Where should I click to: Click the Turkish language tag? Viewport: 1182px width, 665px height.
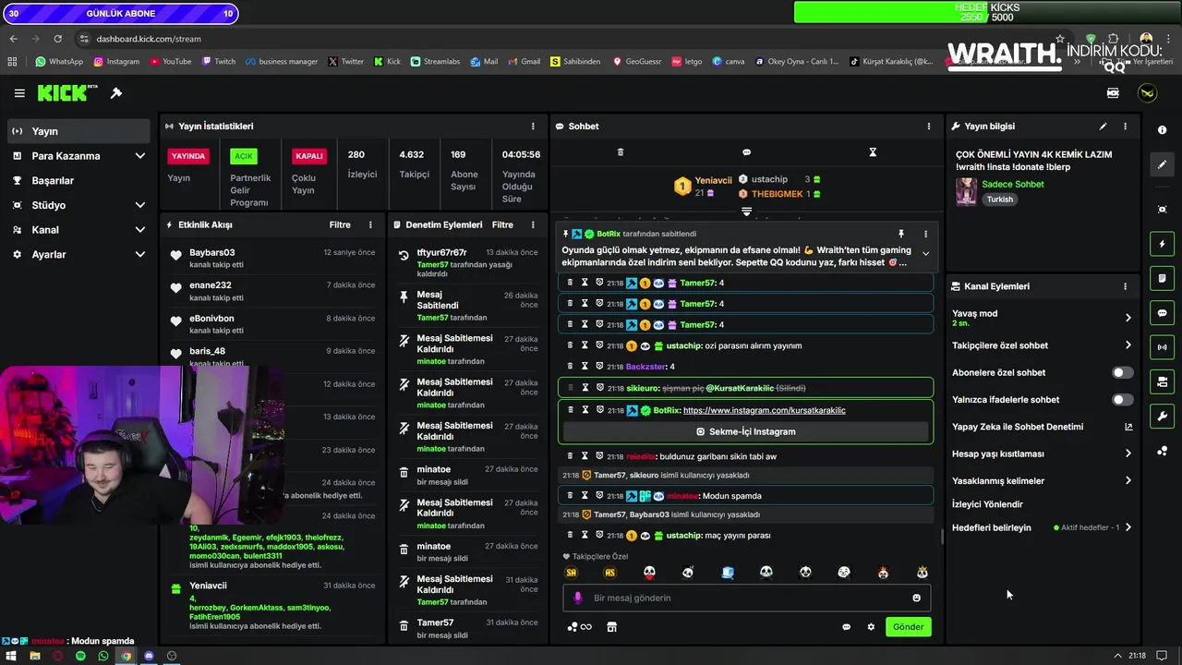pyautogui.click(x=999, y=199)
